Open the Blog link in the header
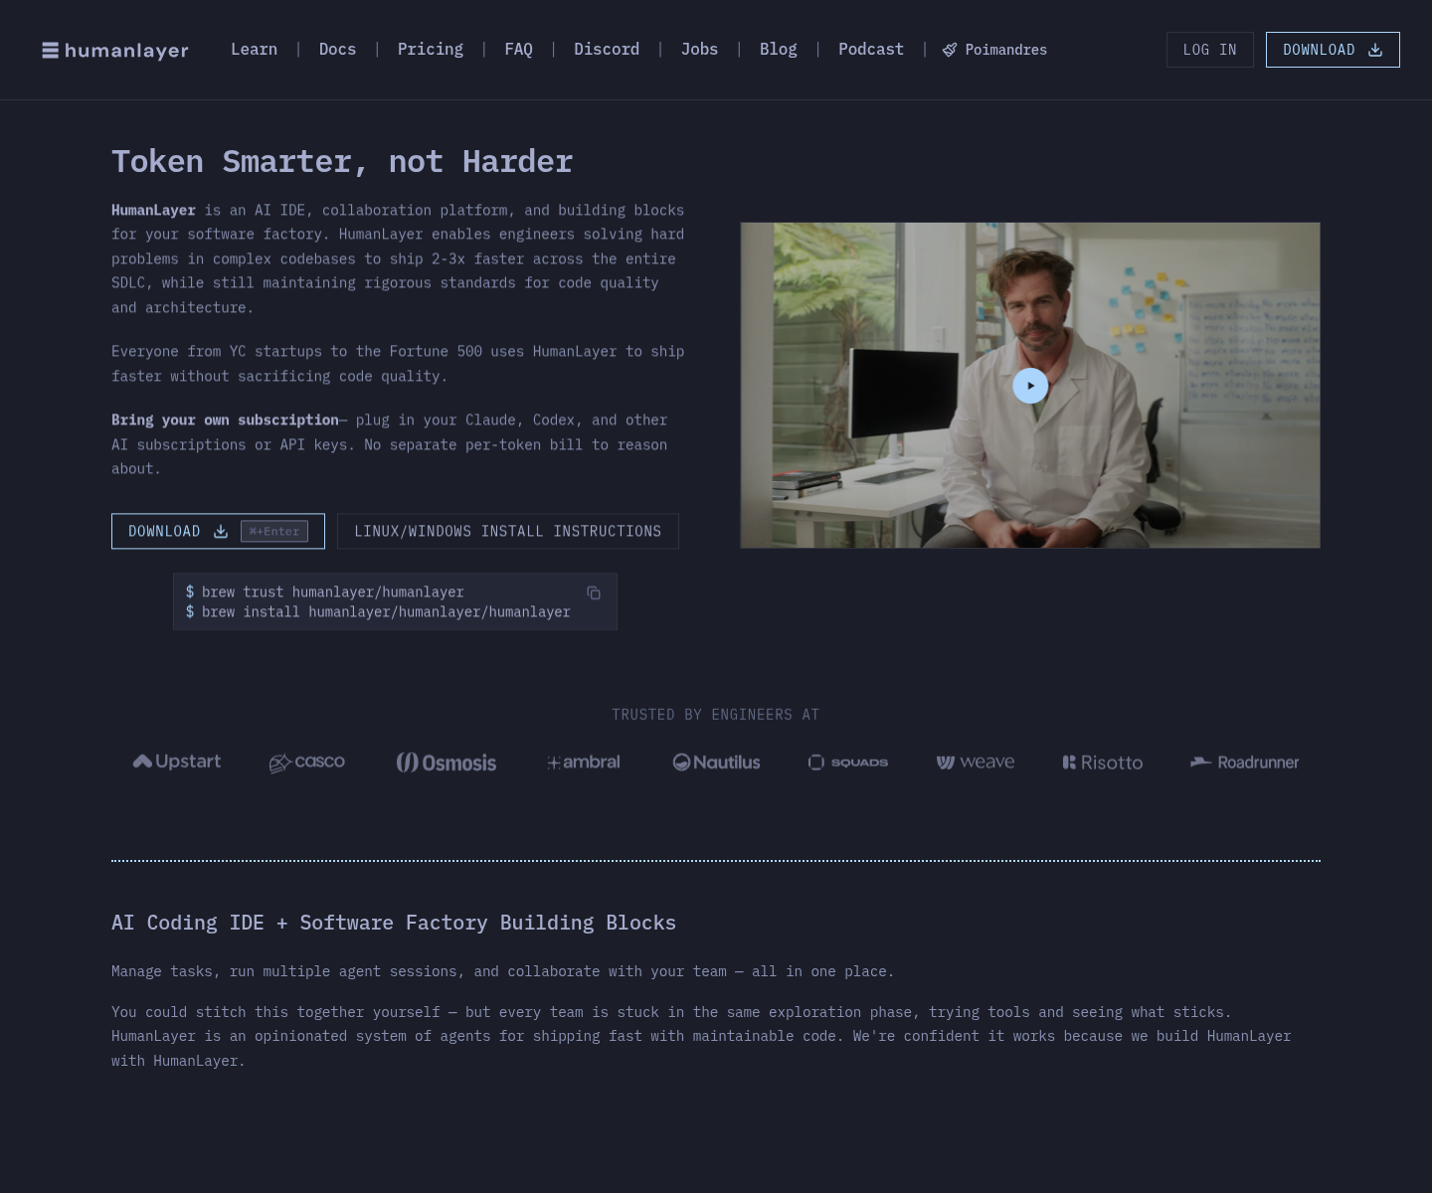Image resolution: width=1432 pixels, height=1193 pixels. pyautogui.click(x=778, y=49)
